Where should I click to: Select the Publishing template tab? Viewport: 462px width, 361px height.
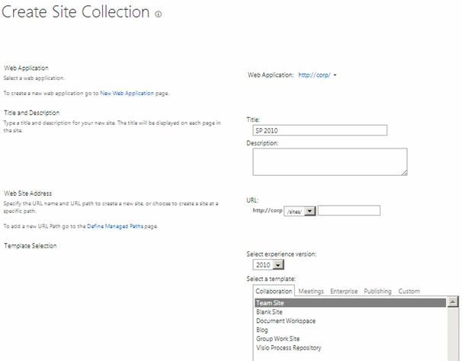377,292
